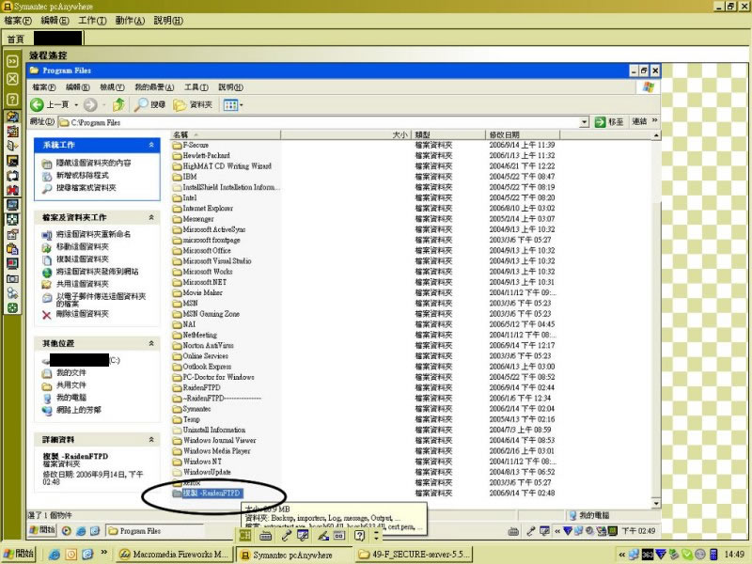Sort by the 名稱 column header
This screenshot has height=564, width=752.
pos(226,135)
